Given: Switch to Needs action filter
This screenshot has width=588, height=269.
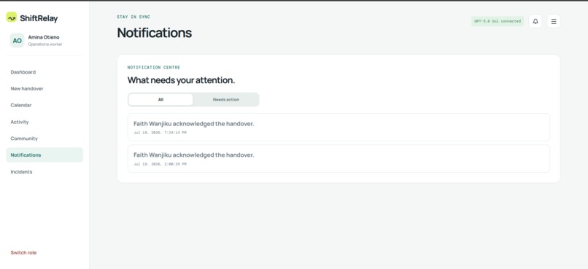Looking at the screenshot, I should (225, 100).
